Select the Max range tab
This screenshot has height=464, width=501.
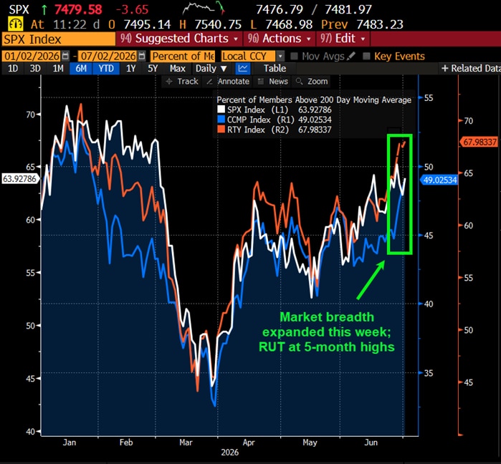[177, 68]
